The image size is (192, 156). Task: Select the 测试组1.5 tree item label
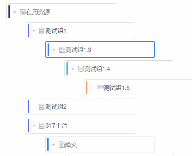[x=116, y=88]
